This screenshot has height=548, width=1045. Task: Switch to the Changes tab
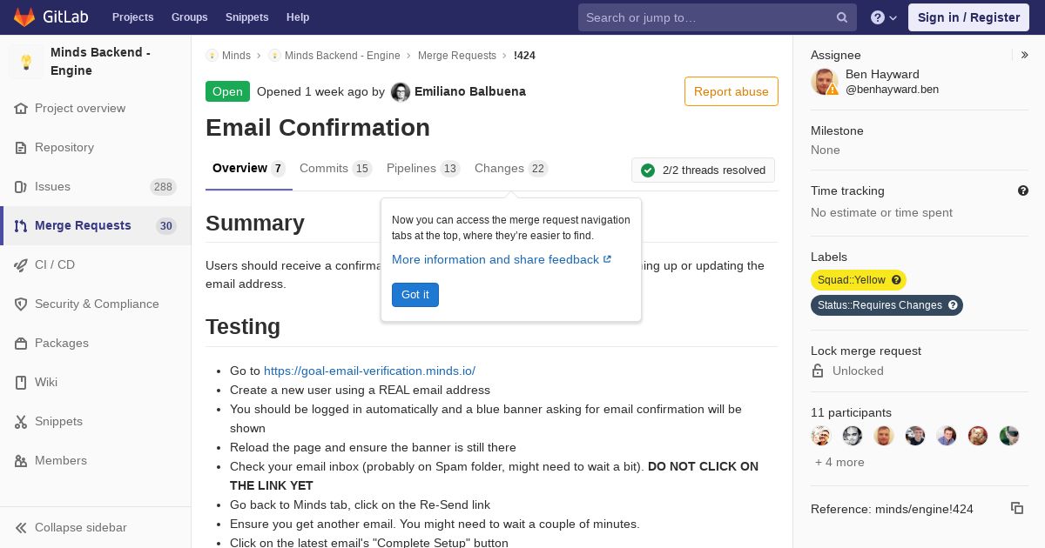(511, 168)
